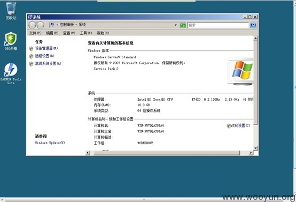Click the address bar location icon
296x202 pixels.
(52, 25)
